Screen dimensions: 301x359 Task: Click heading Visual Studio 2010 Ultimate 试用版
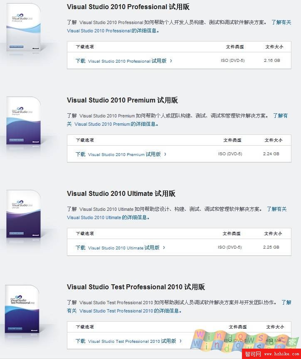pos(121,194)
